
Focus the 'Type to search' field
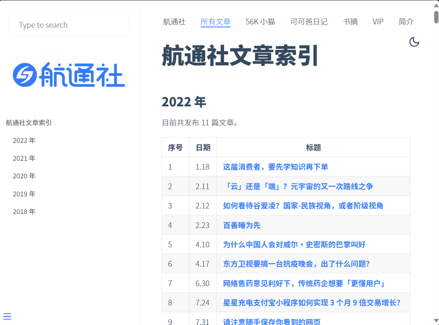click(x=69, y=25)
